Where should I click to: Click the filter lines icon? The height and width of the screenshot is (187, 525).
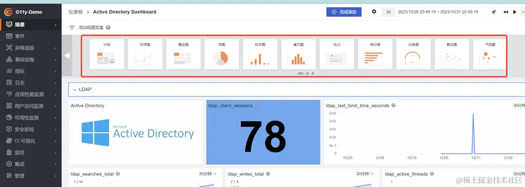point(72,28)
